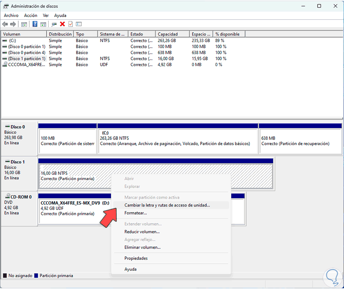Maximize the Administración de discos window
Viewport: 344px width, 289px height.
[x=319, y=6]
